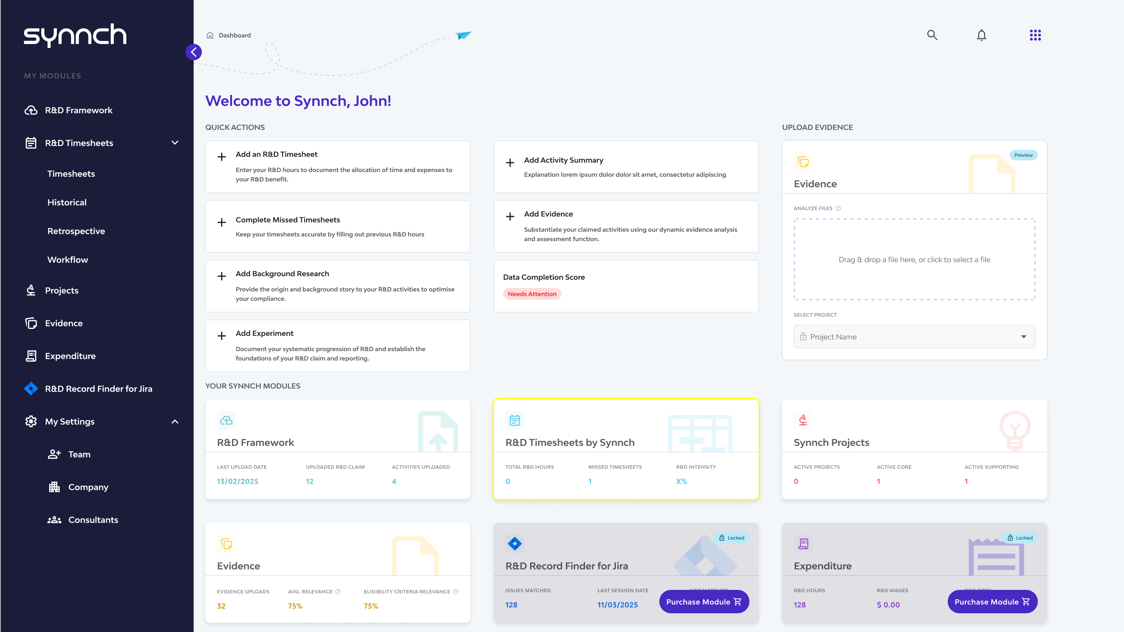Open Retrospective in sidebar
The image size is (1124, 632).
pyautogui.click(x=76, y=231)
